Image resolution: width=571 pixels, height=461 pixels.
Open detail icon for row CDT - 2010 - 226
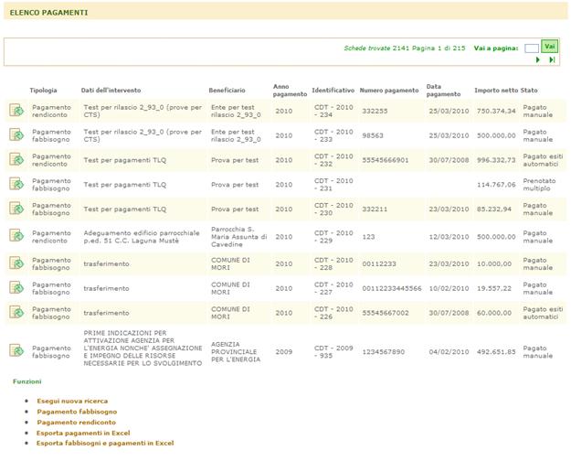point(16,312)
